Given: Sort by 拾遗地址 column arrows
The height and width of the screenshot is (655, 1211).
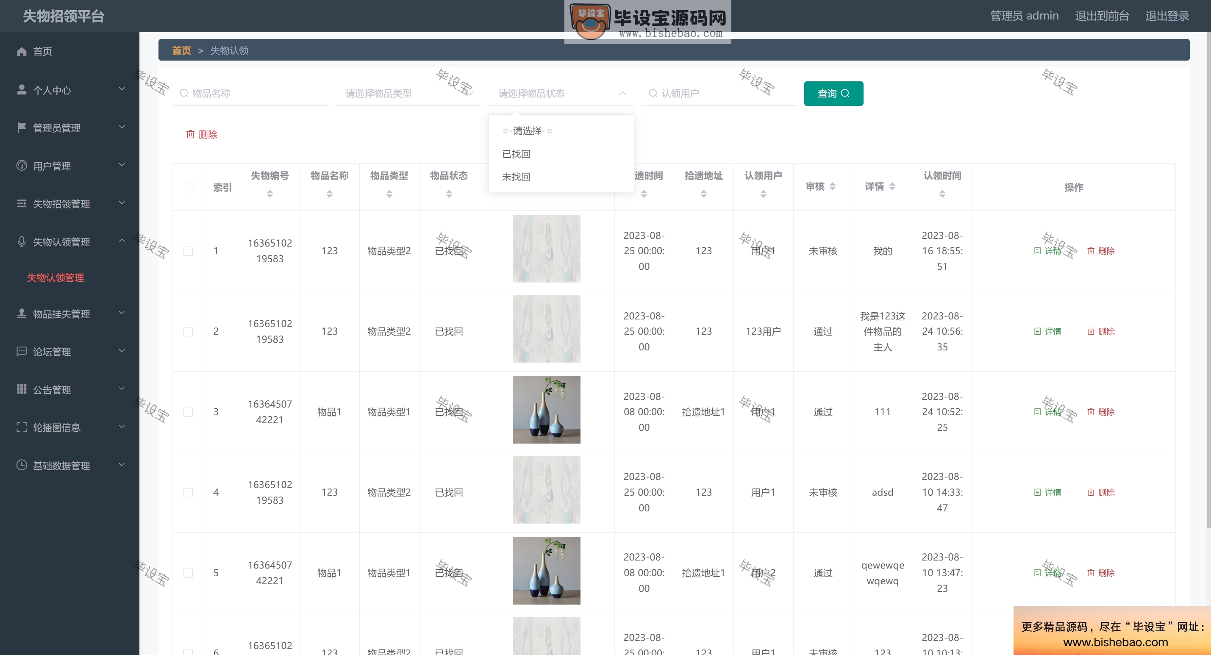Looking at the screenshot, I should coord(704,194).
